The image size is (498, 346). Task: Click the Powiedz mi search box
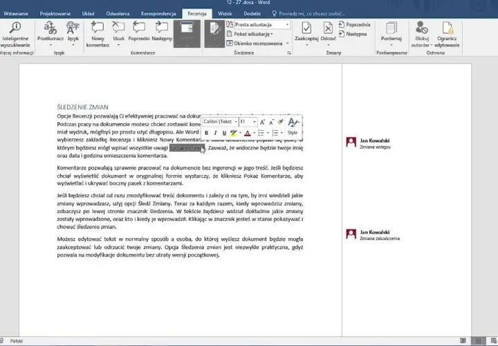308,14
